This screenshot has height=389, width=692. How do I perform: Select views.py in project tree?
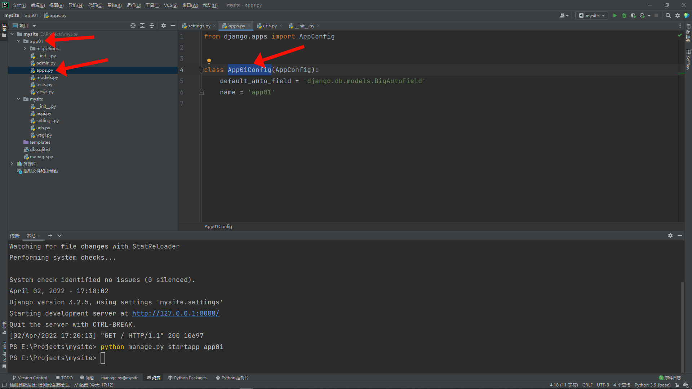point(45,92)
